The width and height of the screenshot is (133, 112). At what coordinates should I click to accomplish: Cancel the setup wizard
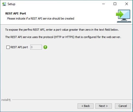[x=123, y=106]
